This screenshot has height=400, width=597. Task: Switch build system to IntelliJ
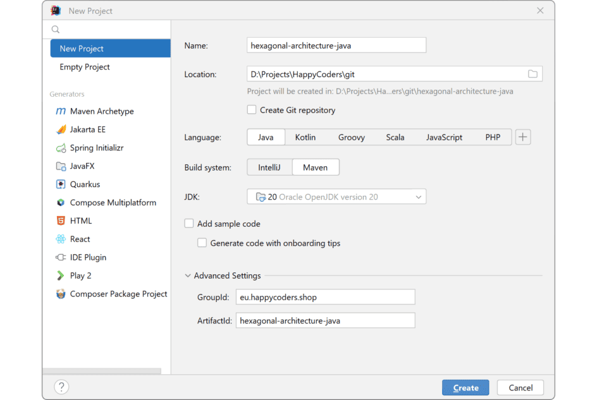click(269, 167)
